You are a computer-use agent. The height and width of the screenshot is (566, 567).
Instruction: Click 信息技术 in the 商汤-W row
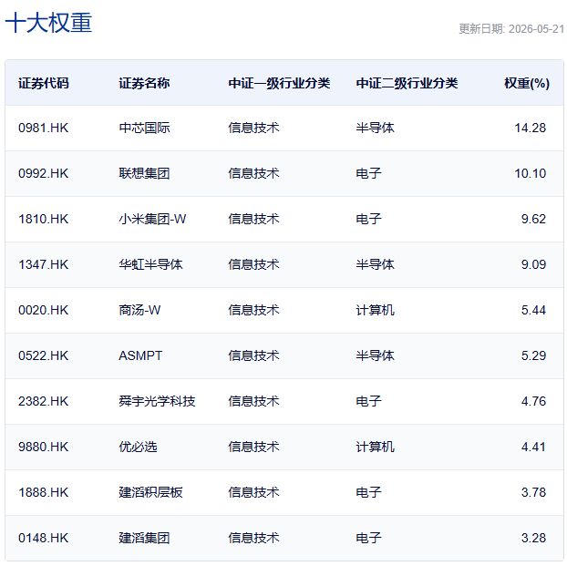click(253, 310)
